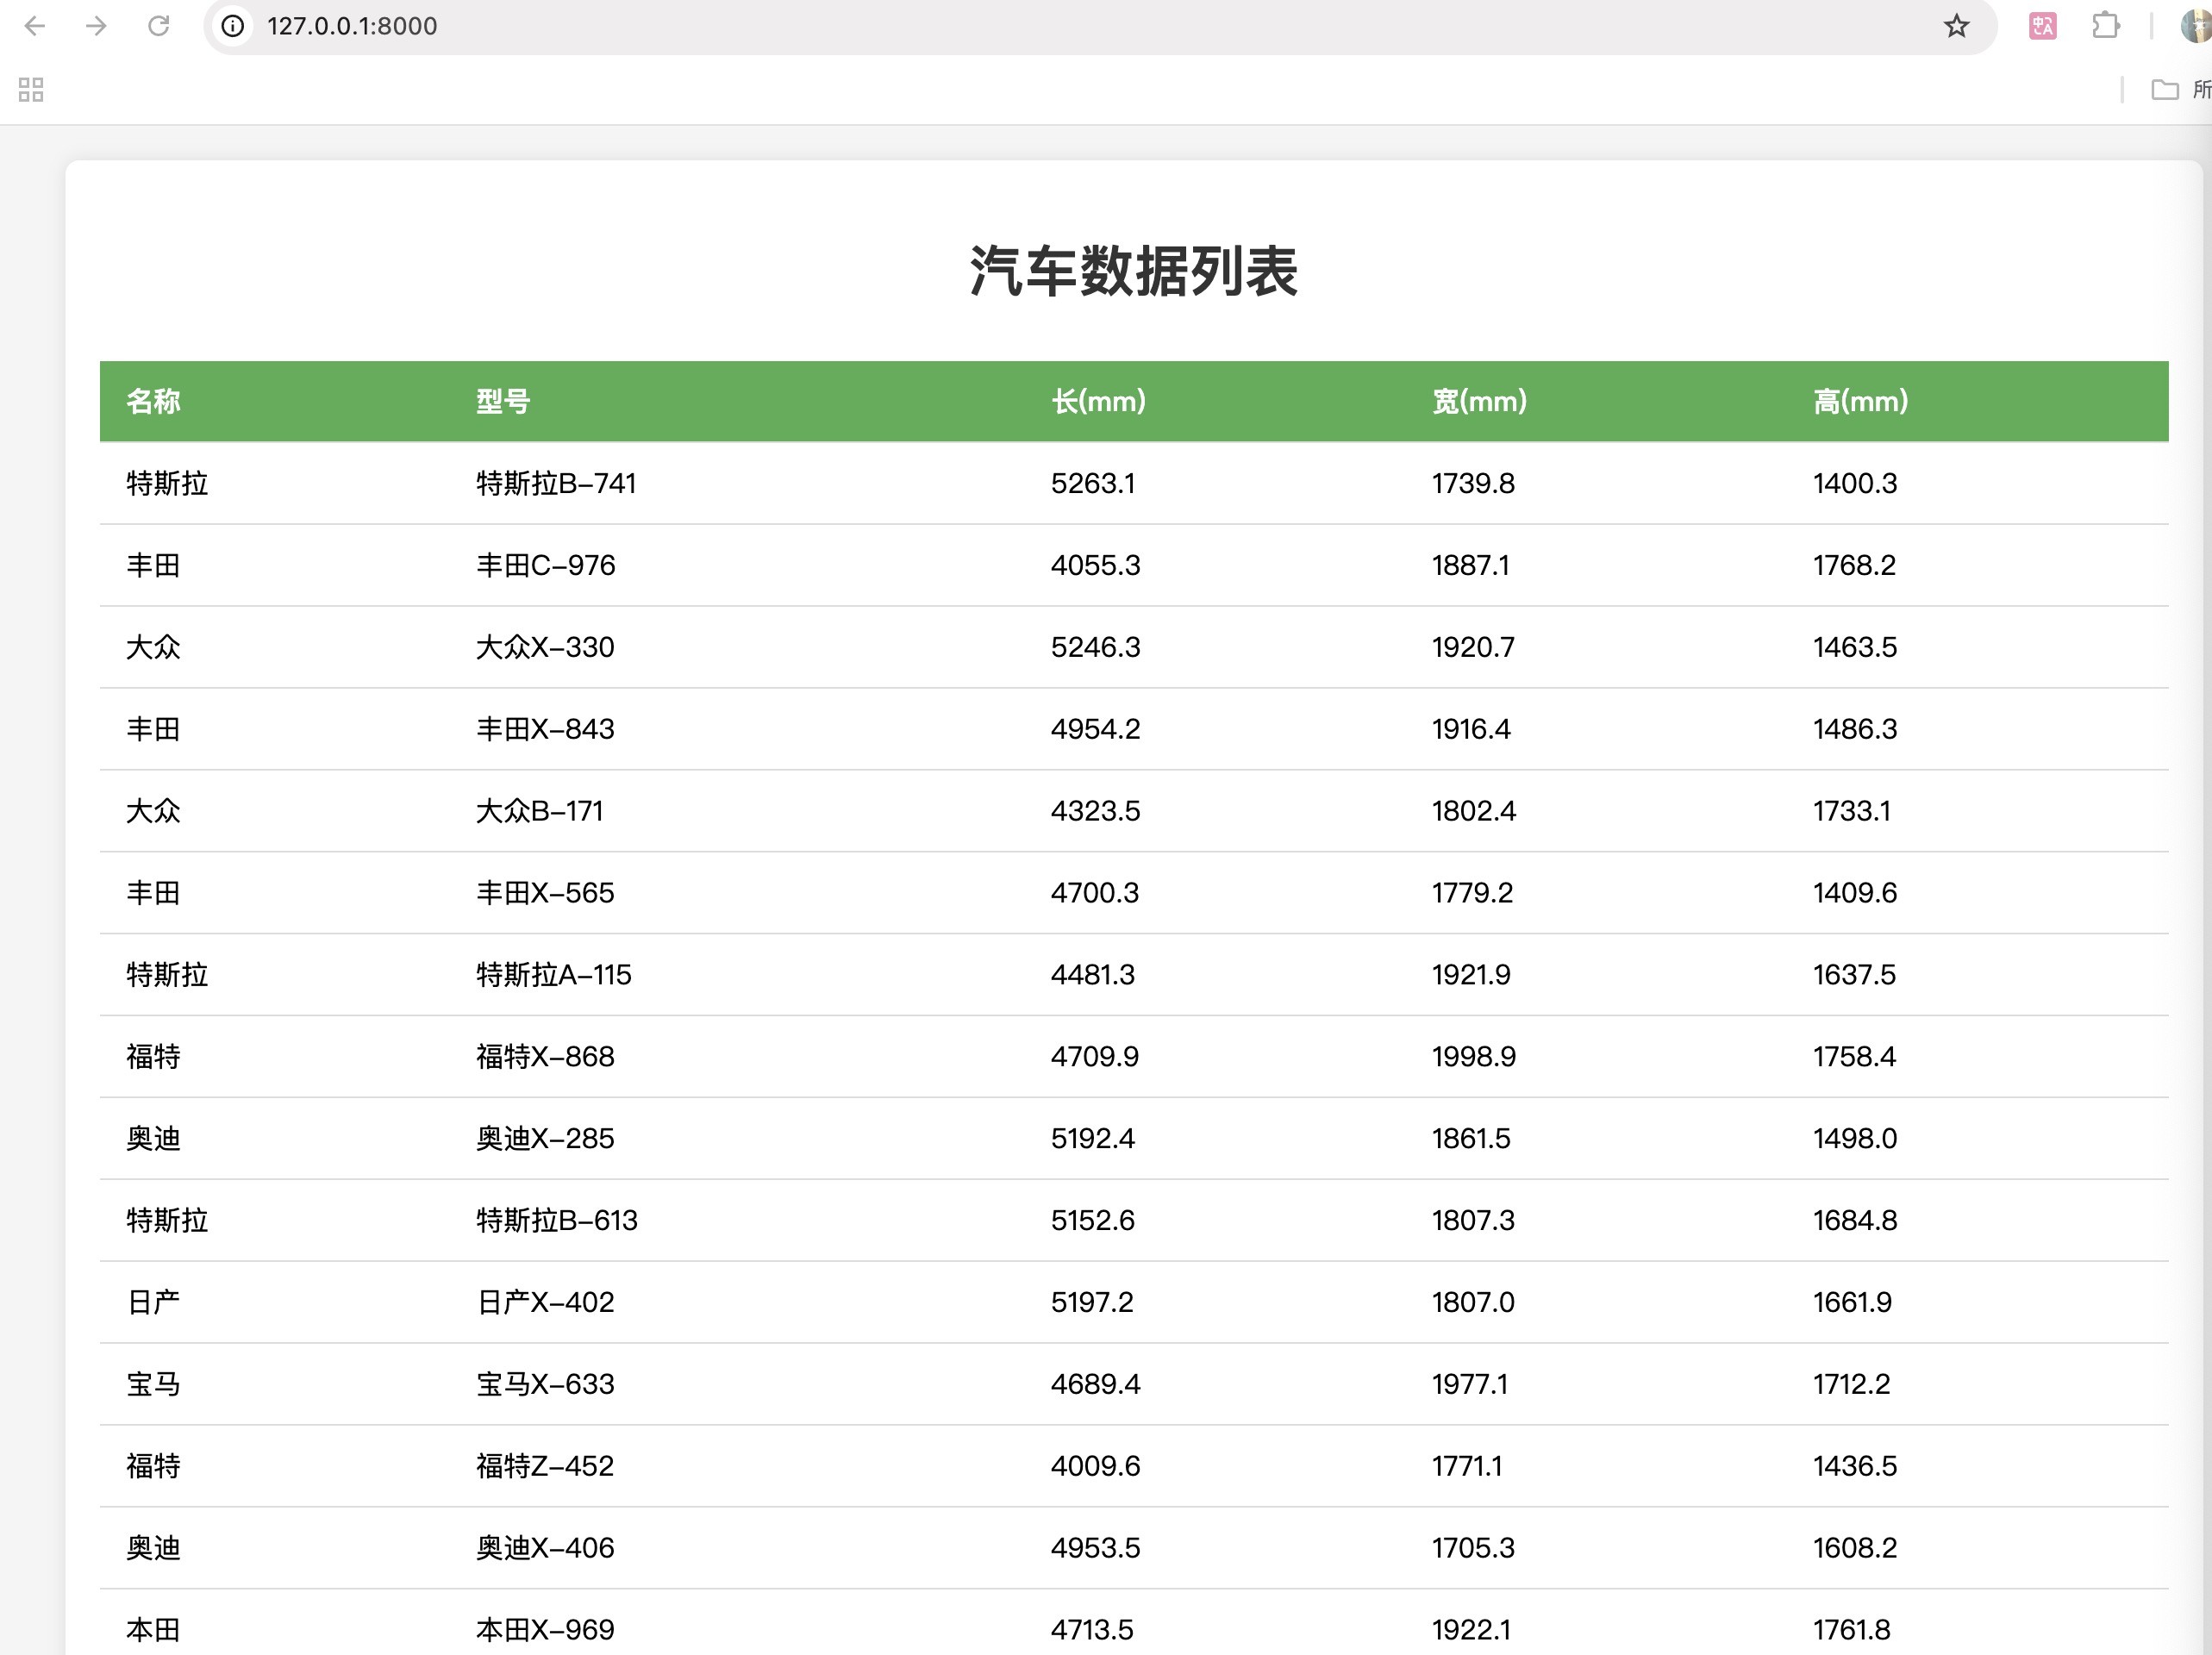
Task: Click the 长(mm) column header
Action: coord(1098,401)
